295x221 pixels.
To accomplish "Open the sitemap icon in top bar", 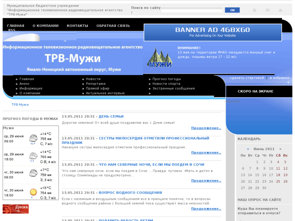I will point(280,10).
